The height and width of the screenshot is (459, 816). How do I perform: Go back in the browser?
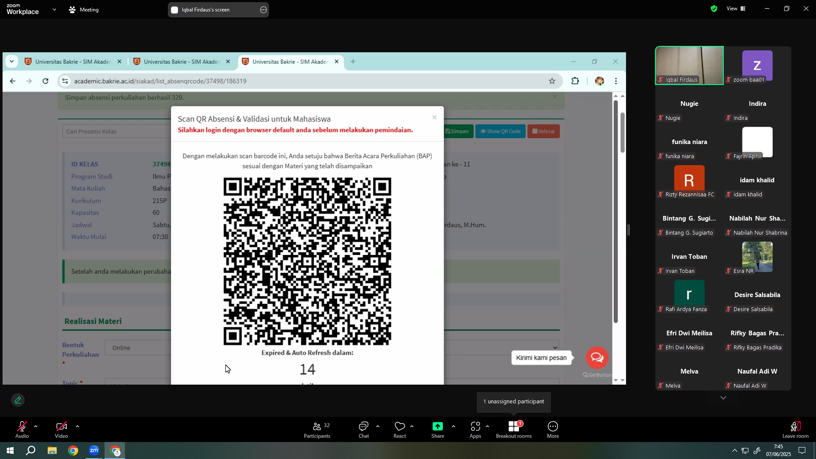(x=13, y=81)
